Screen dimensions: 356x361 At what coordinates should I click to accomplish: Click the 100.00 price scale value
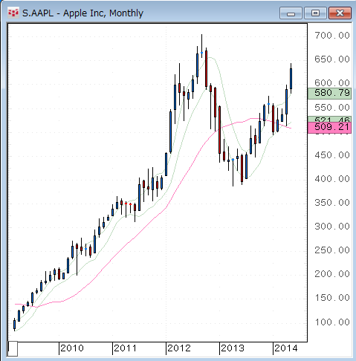(x=332, y=322)
